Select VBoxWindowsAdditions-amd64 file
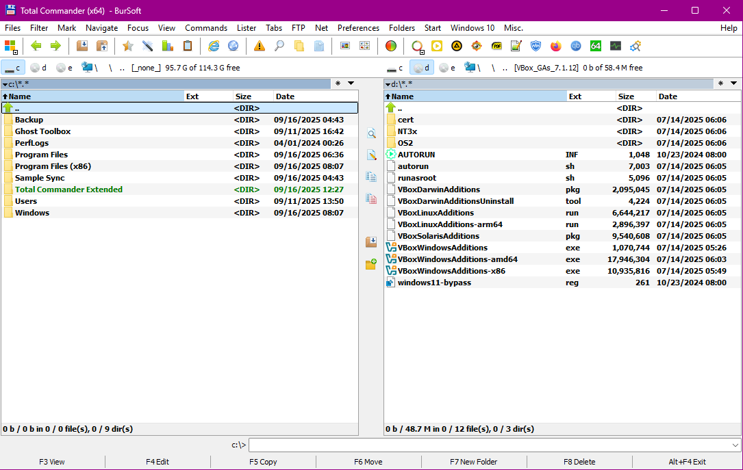Viewport: 743px width, 470px height. [x=562, y=259]
